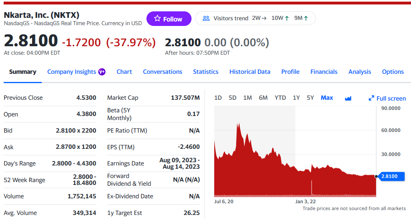Open the Chart tab
The image size is (411, 219).
click(x=124, y=72)
